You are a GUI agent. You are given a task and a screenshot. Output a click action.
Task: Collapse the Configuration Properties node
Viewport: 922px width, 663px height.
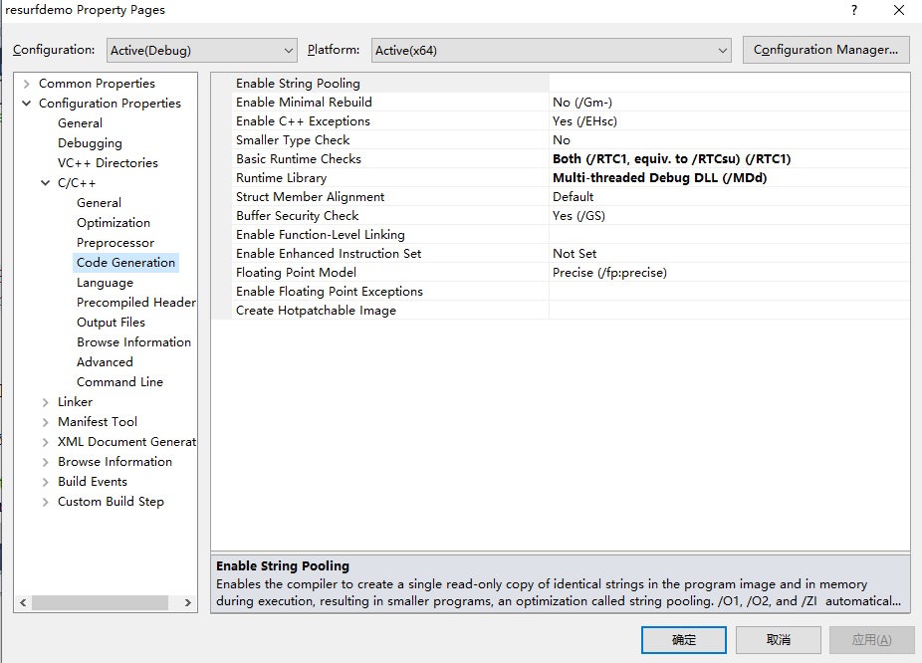pyautogui.click(x=27, y=104)
